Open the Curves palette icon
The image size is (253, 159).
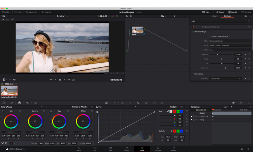click(107, 103)
